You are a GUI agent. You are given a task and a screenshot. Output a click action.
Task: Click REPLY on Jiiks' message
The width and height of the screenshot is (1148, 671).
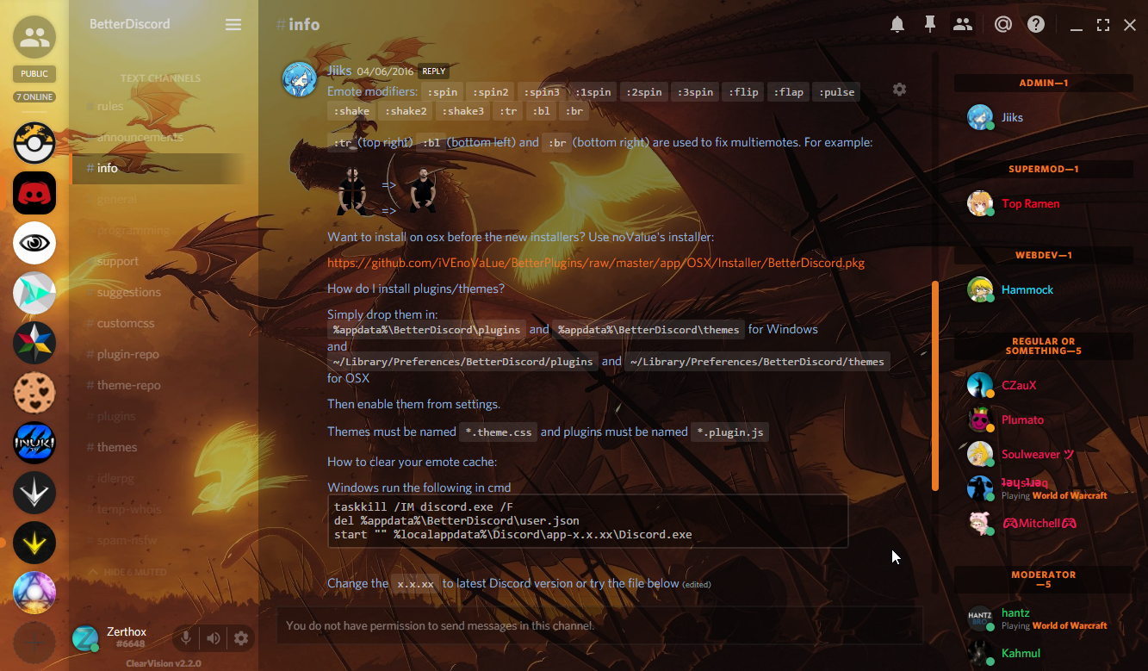pos(433,71)
